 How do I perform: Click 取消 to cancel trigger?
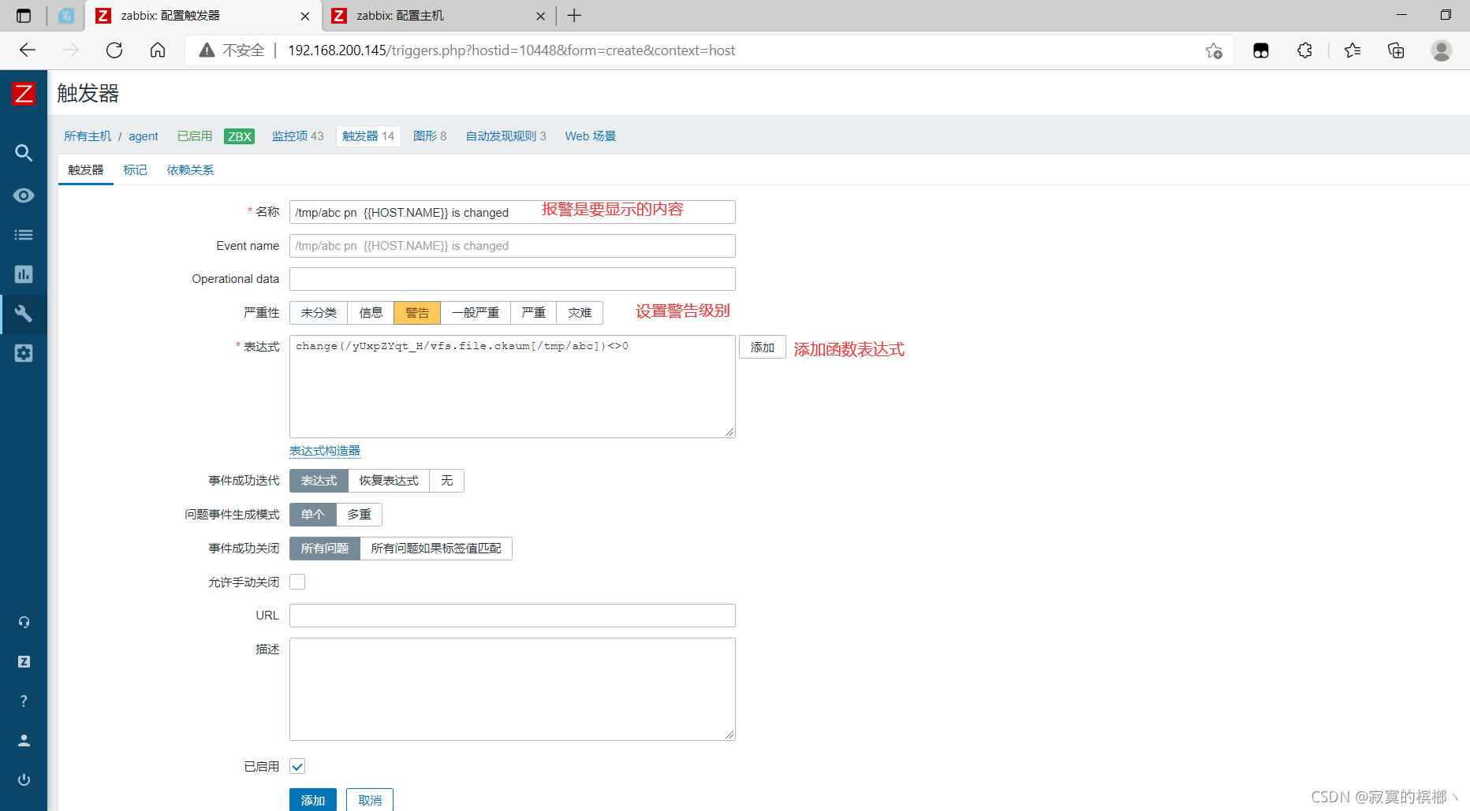pos(370,800)
